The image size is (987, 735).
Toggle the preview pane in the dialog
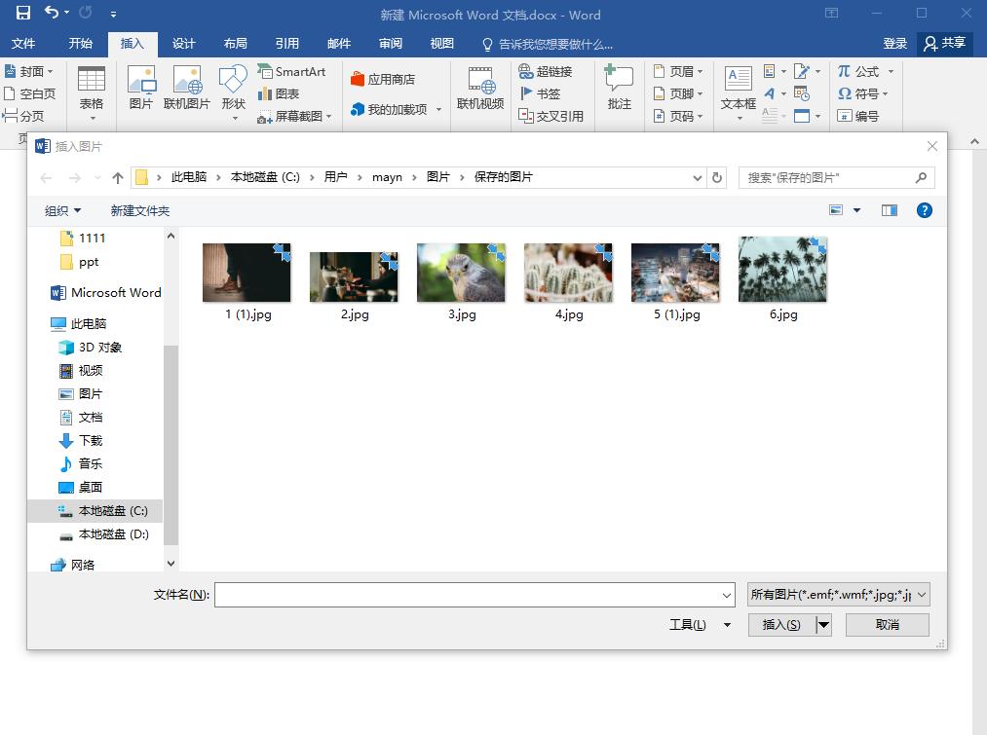tap(888, 209)
